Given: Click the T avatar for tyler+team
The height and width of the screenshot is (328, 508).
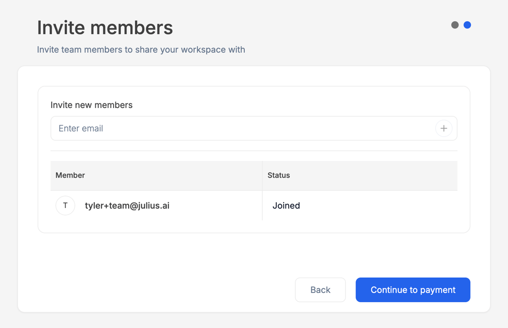Looking at the screenshot, I should [66, 206].
